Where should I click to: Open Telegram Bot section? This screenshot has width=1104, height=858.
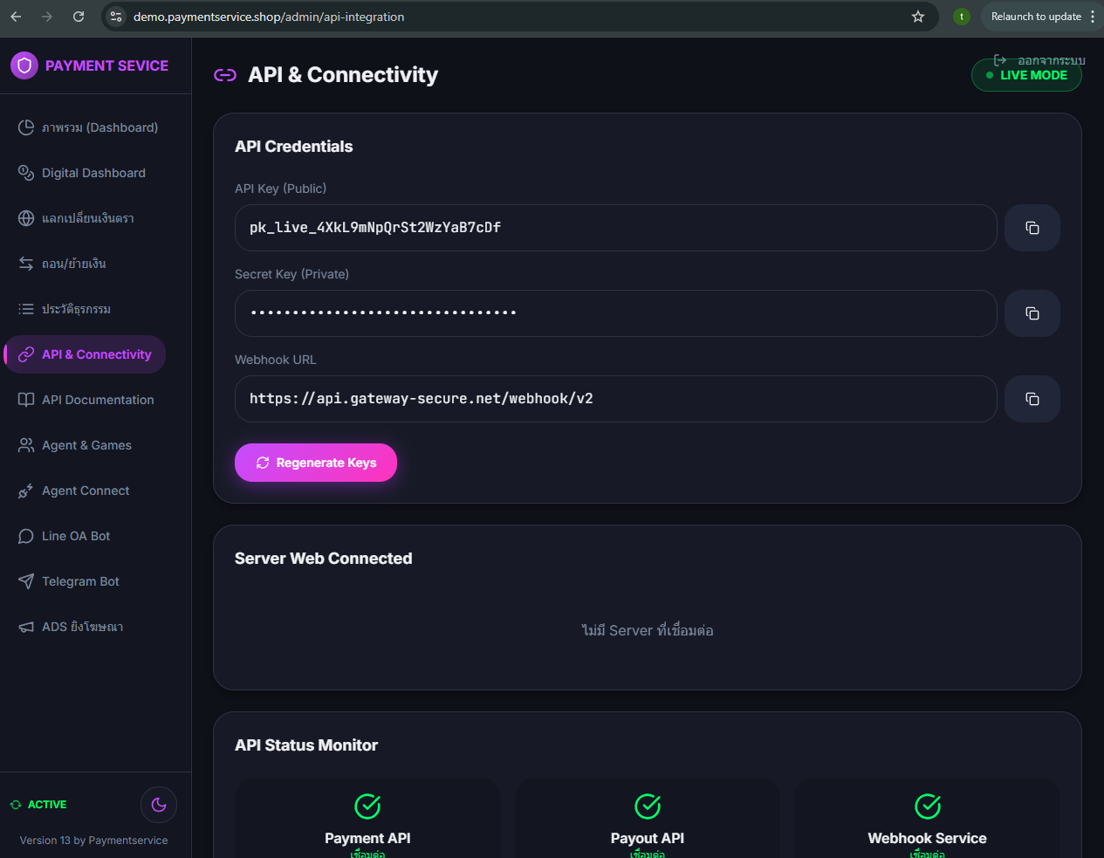(80, 581)
